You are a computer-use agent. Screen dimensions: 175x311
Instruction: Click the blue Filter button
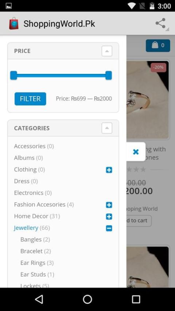[x=30, y=99]
